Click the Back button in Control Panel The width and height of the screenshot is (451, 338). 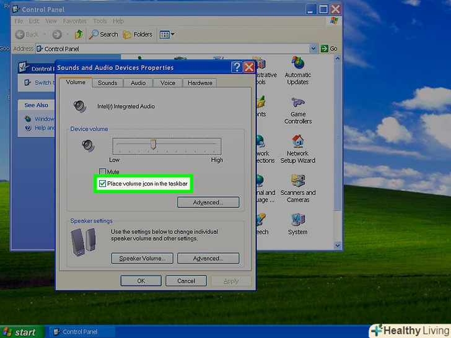coord(27,35)
